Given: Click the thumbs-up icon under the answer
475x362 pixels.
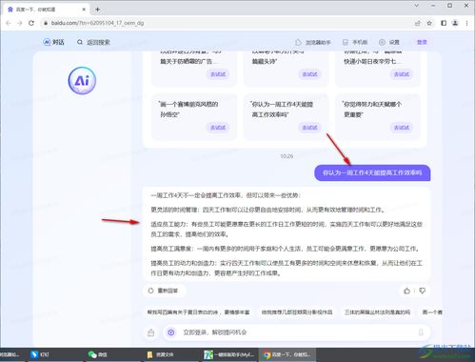Looking at the screenshot, I should click(x=406, y=291).
